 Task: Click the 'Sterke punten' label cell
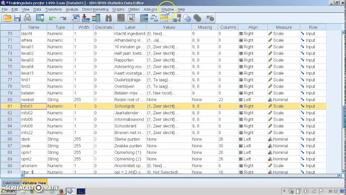click(130, 139)
